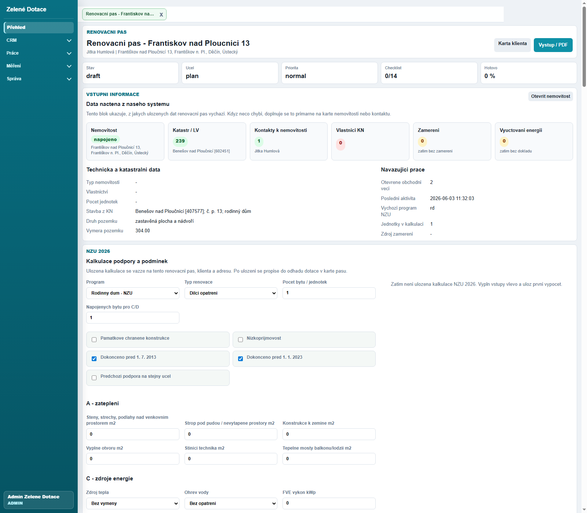Click the Nemovitost card napojeno badge
The height and width of the screenshot is (513, 587).
(105, 140)
